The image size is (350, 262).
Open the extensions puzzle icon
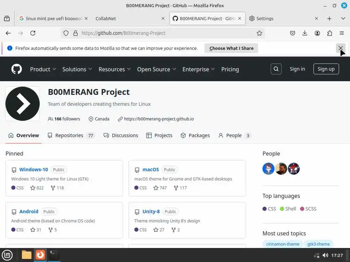pos(329,33)
